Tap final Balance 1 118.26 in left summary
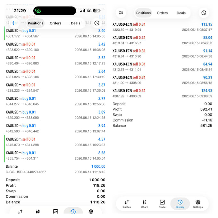 pyautogui.click(x=98, y=202)
